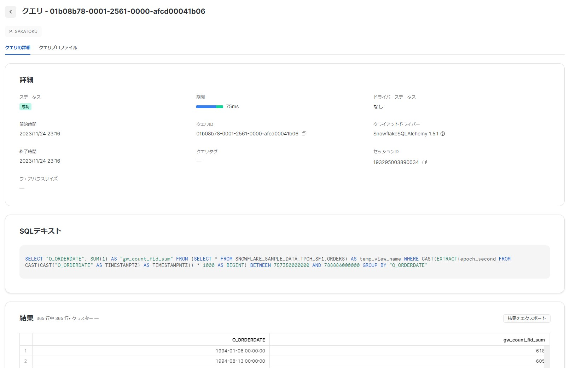Select the セッションID value 193295003890034
The height and width of the screenshot is (368, 570).
coord(396,162)
